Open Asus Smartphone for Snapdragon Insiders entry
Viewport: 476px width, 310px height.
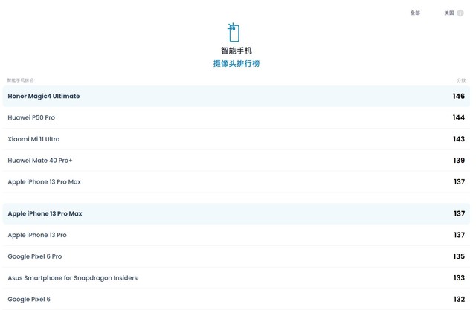(x=72, y=278)
